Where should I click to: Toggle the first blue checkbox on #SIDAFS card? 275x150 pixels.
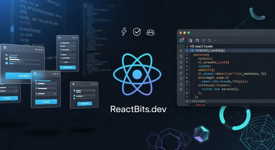(6, 55)
